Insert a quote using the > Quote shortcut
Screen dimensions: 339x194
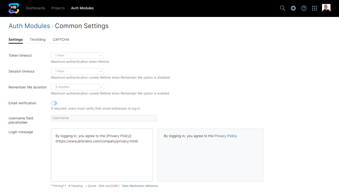[91, 186]
